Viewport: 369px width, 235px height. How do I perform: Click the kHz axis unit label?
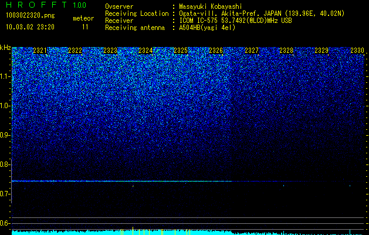tap(5, 48)
